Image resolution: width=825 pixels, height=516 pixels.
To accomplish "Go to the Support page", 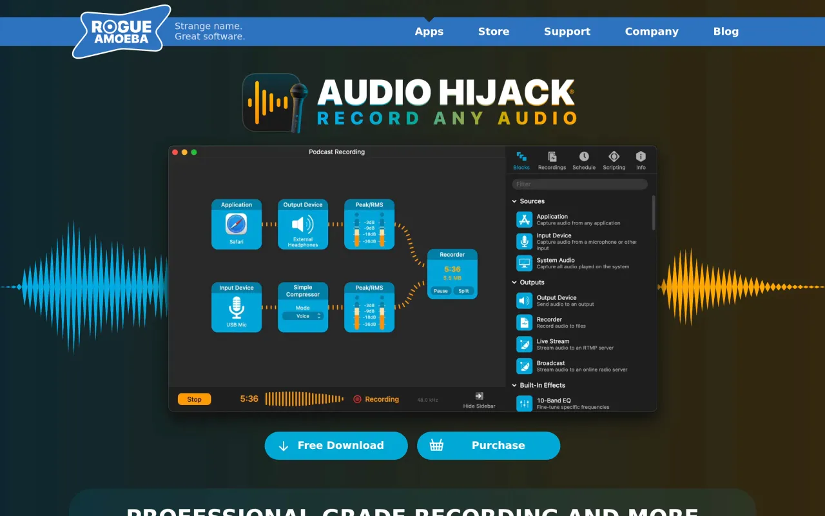I will [x=567, y=31].
